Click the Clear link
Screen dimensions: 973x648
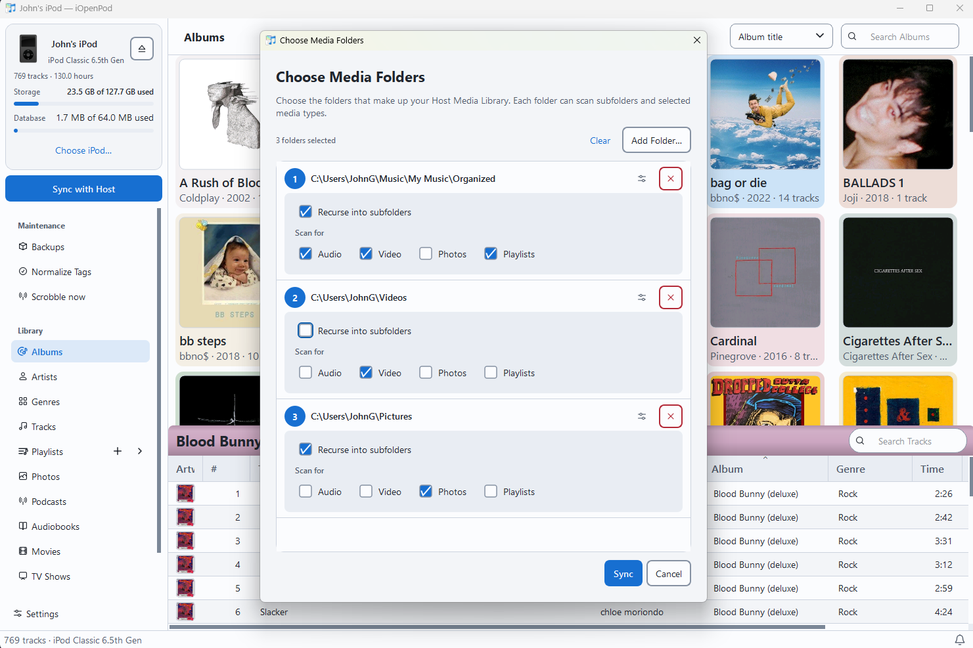coord(600,140)
